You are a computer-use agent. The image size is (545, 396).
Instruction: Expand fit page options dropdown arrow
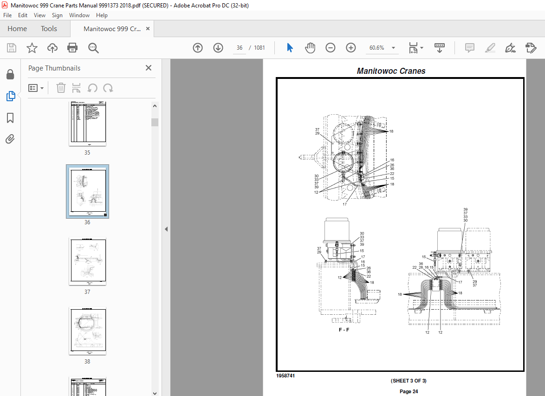point(422,48)
